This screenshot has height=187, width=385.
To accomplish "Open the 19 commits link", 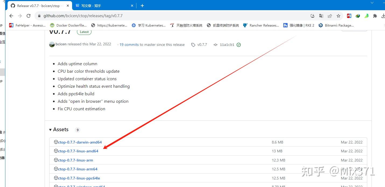I will coord(129,45).
